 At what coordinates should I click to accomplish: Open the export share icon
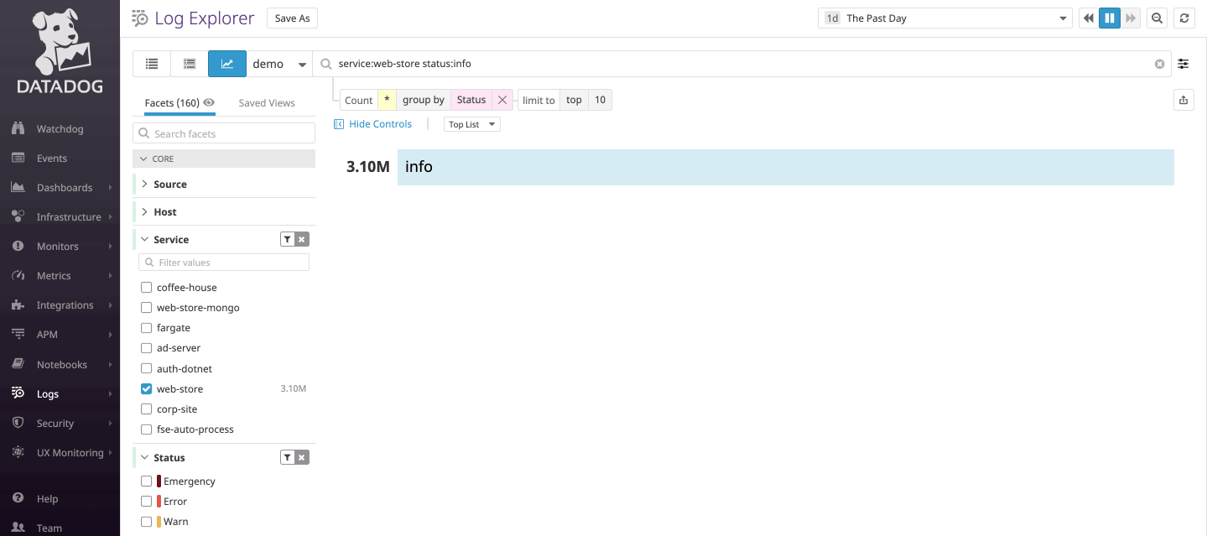tap(1183, 100)
